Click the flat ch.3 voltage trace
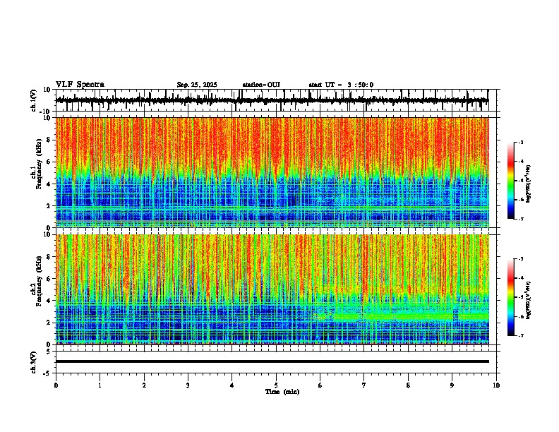Image resolution: width=559 pixels, height=432 pixels. point(272,361)
